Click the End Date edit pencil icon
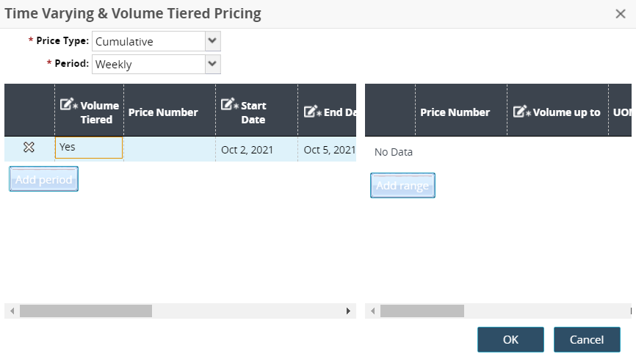Image resolution: width=636 pixels, height=362 pixels. pos(311,112)
